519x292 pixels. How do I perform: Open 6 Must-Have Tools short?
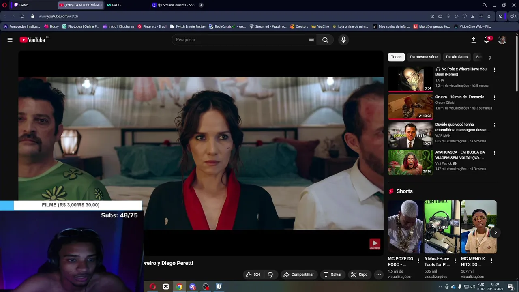[x=442, y=227]
